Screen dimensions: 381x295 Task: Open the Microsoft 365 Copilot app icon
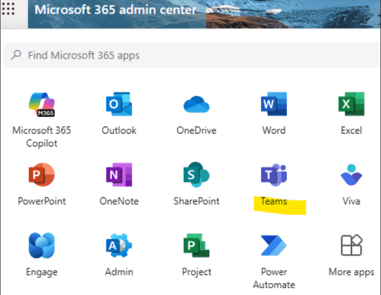[41, 105]
